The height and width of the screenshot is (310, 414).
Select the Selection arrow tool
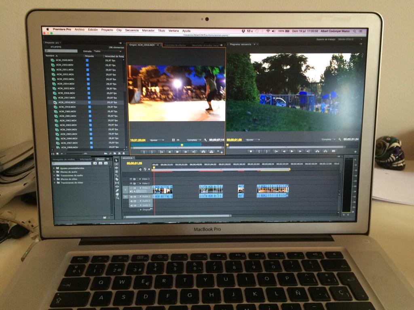[116, 160]
